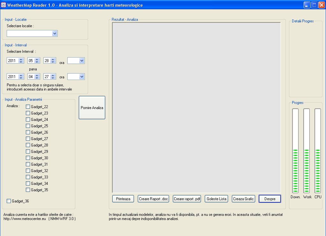Expand the first ora hour dropdown
The height and width of the screenshot is (236, 326).
point(82,60)
